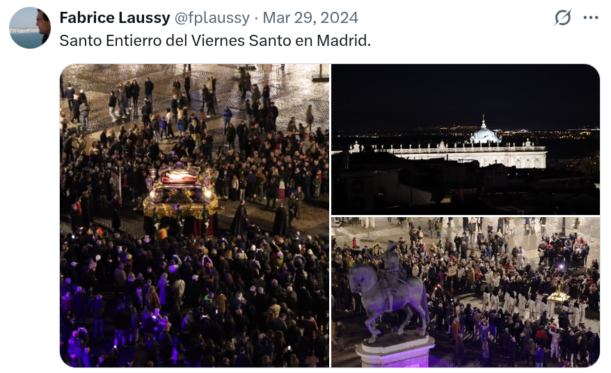Select the tweet text about Santo Entierro
Viewport: 611px width, 373px height.
pyautogui.click(x=215, y=40)
